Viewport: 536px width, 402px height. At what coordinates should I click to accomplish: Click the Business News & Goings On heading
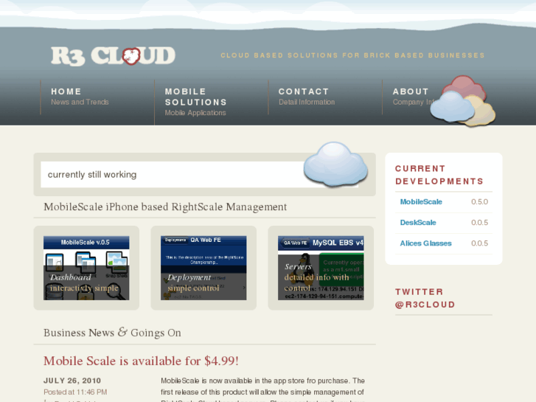coord(112,333)
